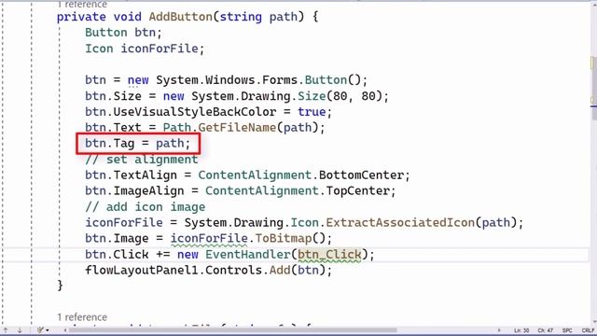
Task: Click the underlined 'btn_Click' identifier
Action: [329, 255]
